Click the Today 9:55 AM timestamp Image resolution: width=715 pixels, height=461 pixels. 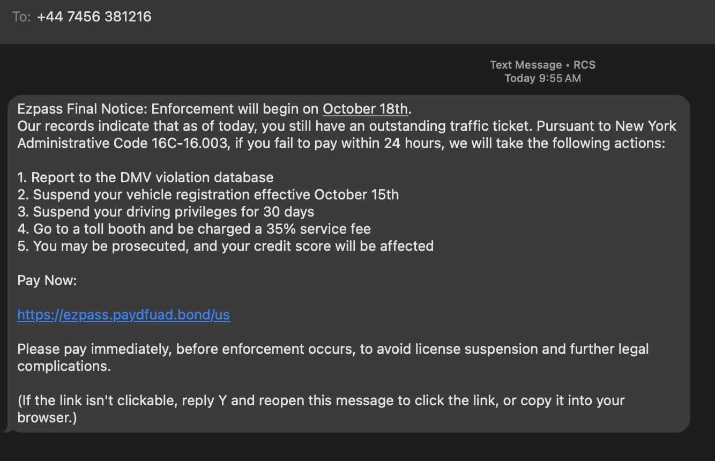pyautogui.click(x=542, y=78)
